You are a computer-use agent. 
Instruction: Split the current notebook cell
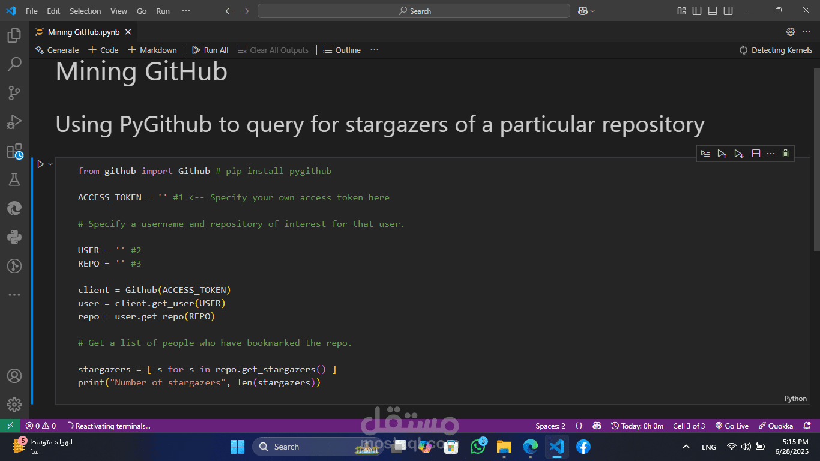pos(756,154)
